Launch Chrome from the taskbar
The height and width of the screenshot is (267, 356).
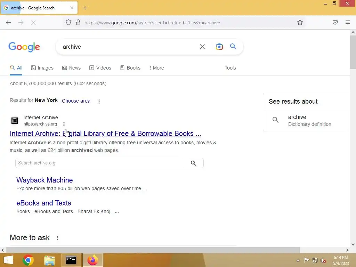[x=28, y=260]
